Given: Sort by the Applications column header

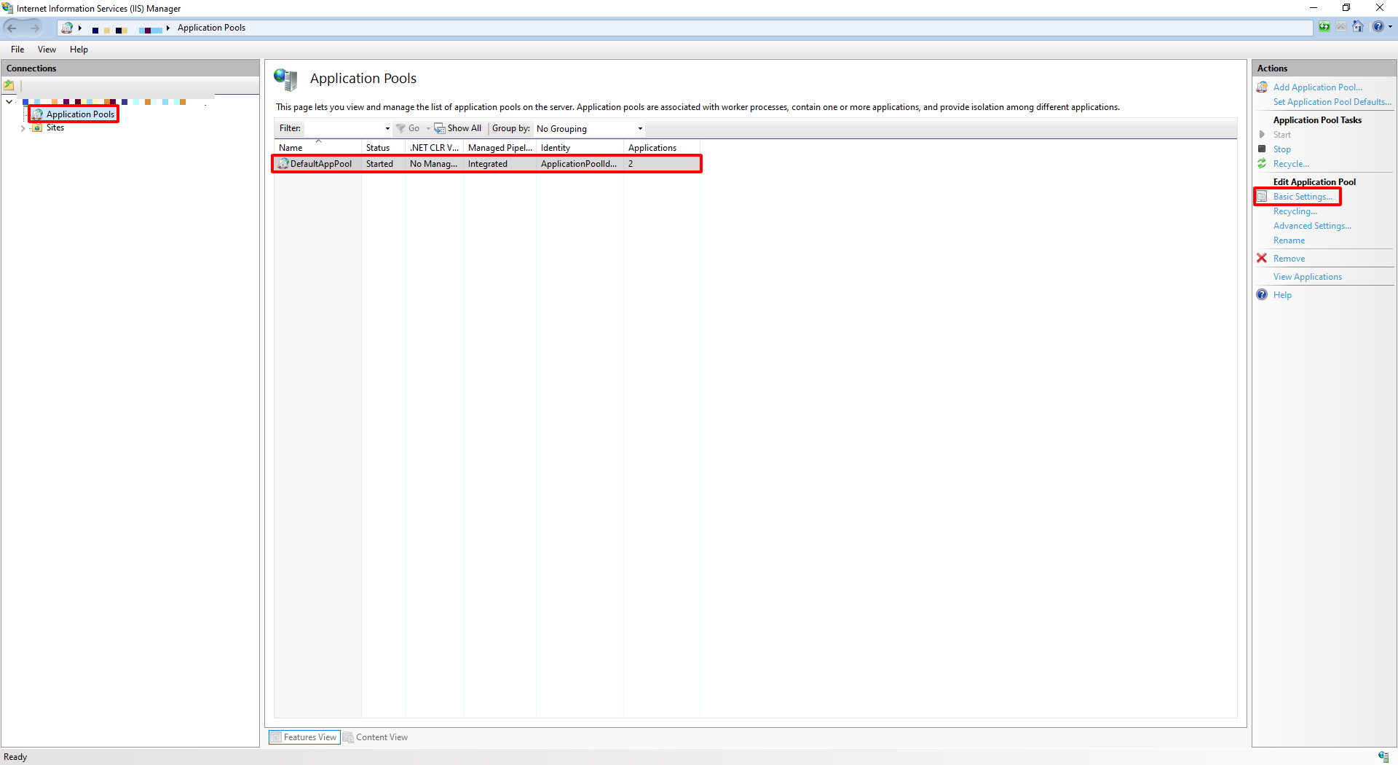Looking at the screenshot, I should pyautogui.click(x=661, y=148).
